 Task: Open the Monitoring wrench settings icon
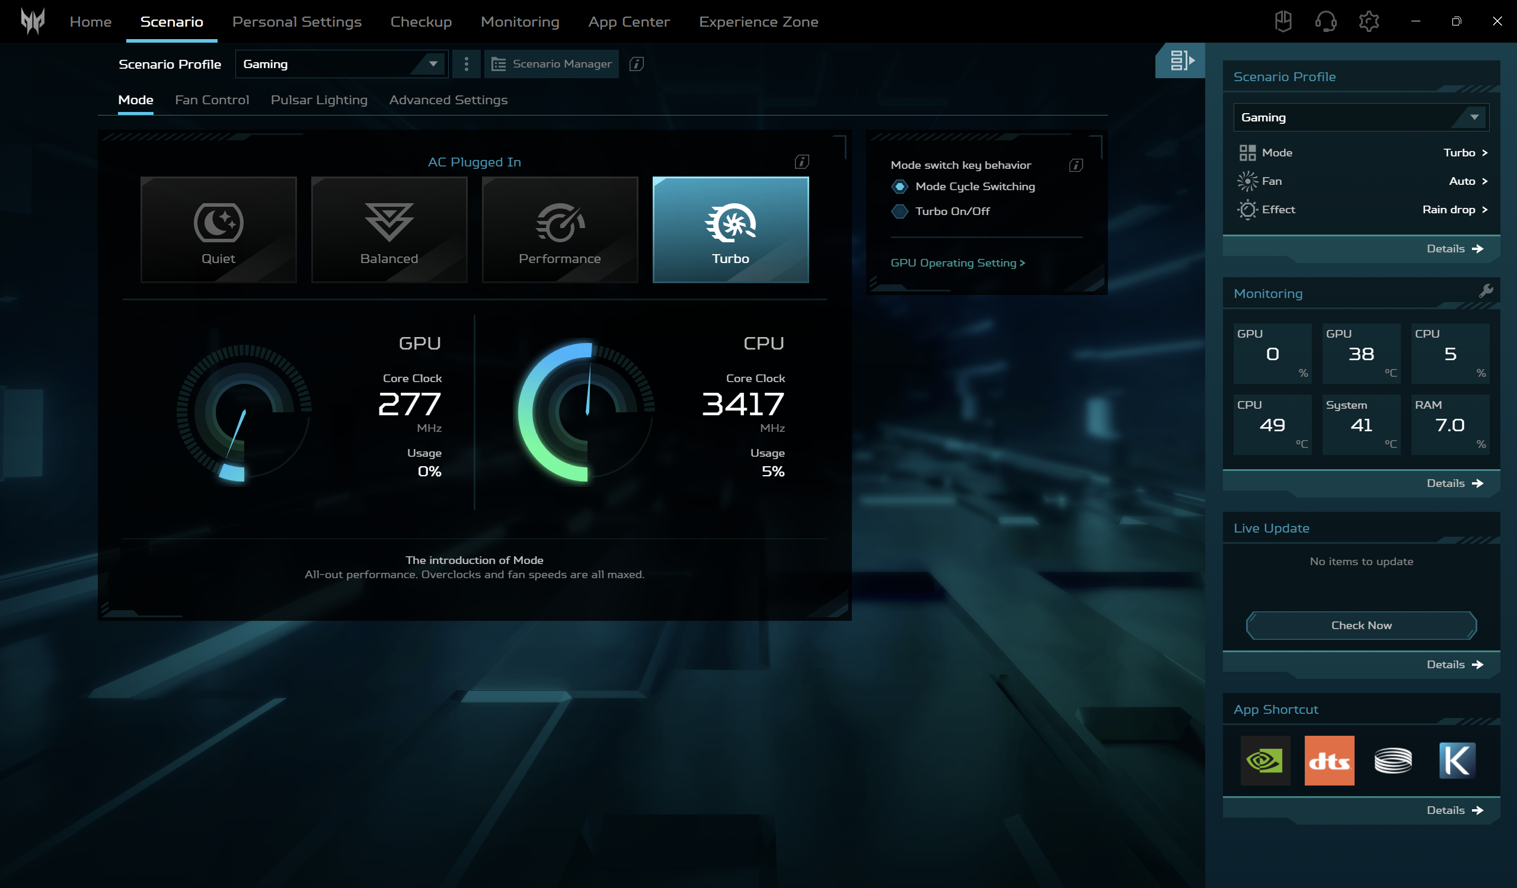click(1485, 291)
